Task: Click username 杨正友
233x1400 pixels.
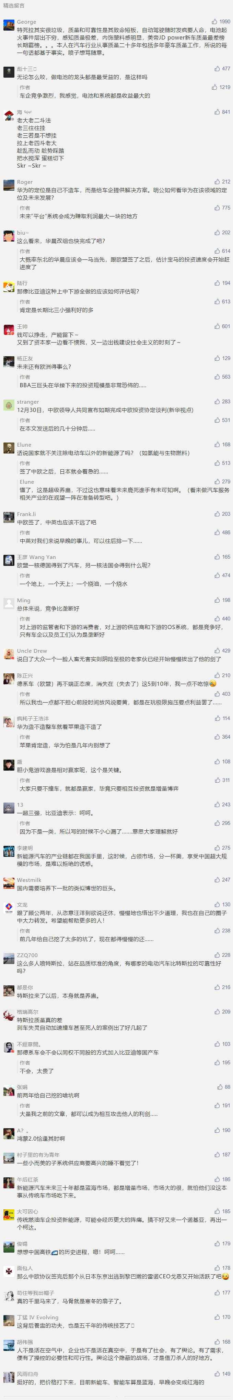Action: [x=24, y=359]
